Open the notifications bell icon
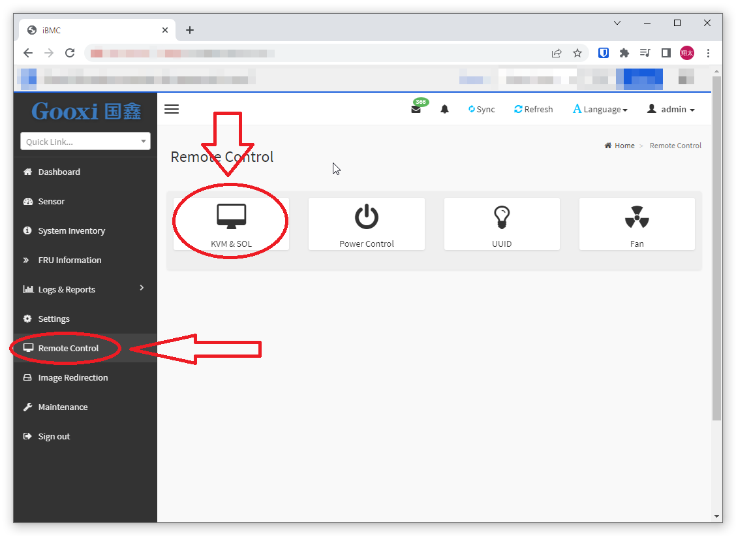The image size is (736, 536). (444, 110)
